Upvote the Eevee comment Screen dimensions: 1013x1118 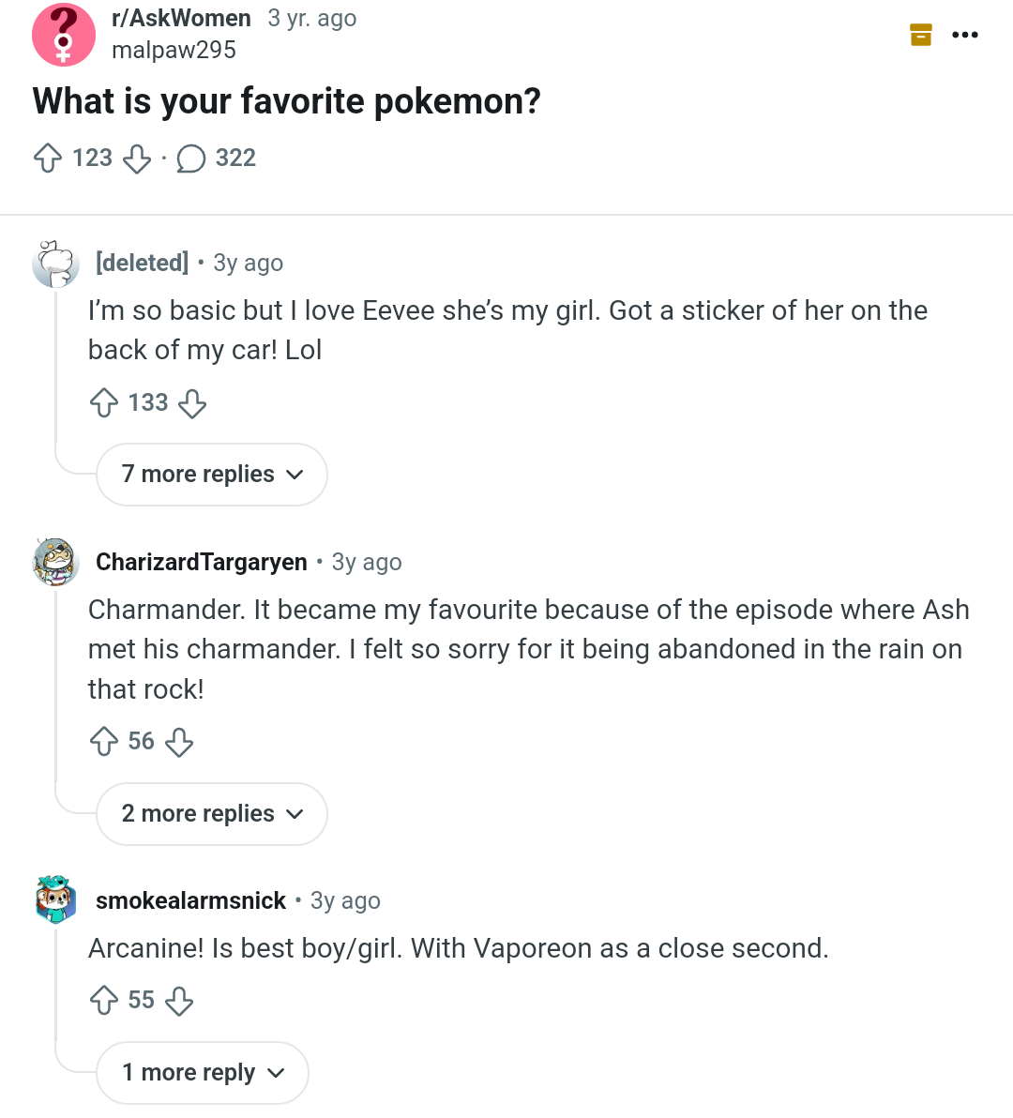103,403
